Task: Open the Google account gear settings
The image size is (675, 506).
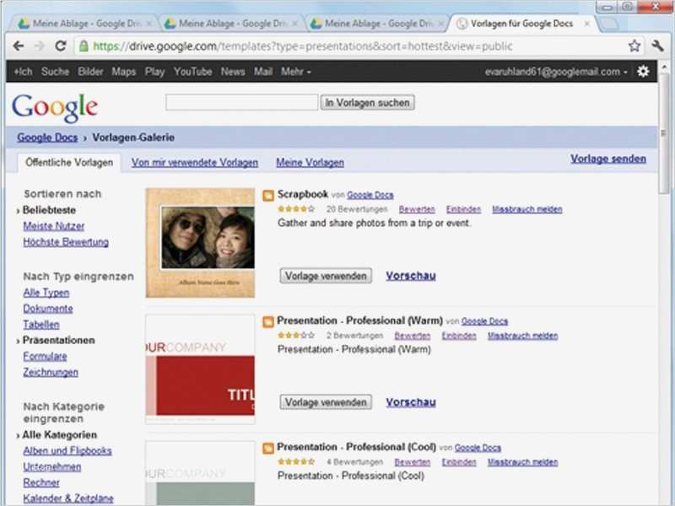Action: 644,72
